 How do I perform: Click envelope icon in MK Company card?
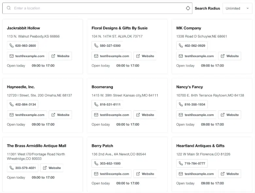tap(181, 56)
